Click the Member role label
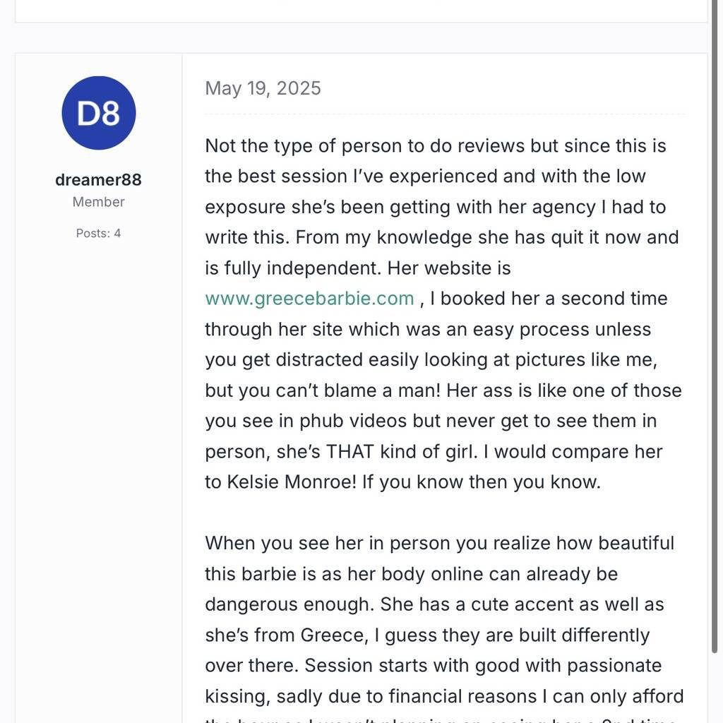Screen dimensions: 723x723 point(99,202)
